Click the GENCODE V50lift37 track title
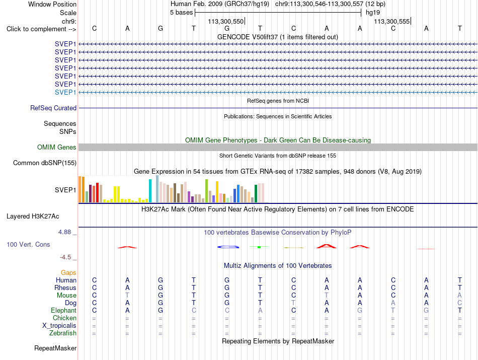Image resolution: width=478 pixels, height=360 pixels. pos(277,37)
